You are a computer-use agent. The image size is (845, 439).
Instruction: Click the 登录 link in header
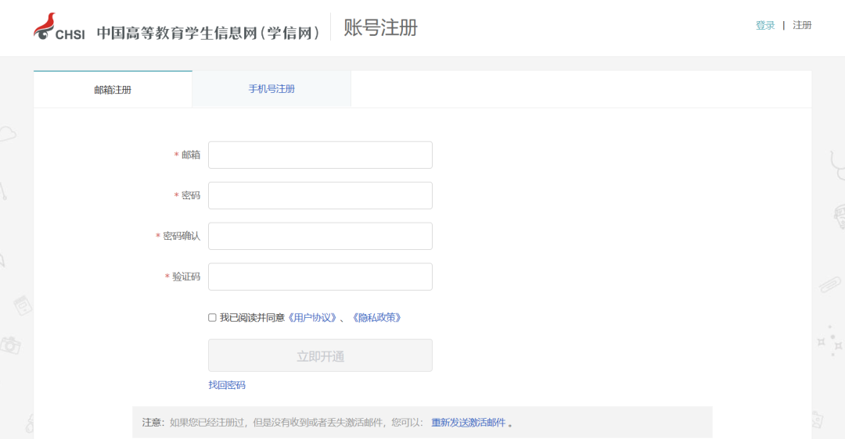764,25
